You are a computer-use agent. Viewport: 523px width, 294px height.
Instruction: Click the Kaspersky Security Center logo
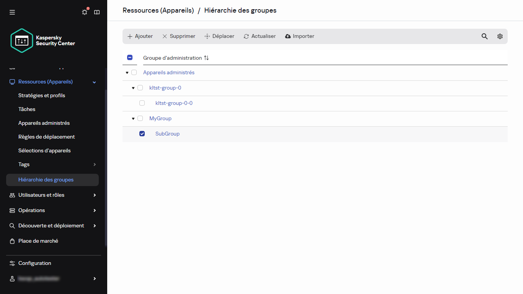point(43,41)
